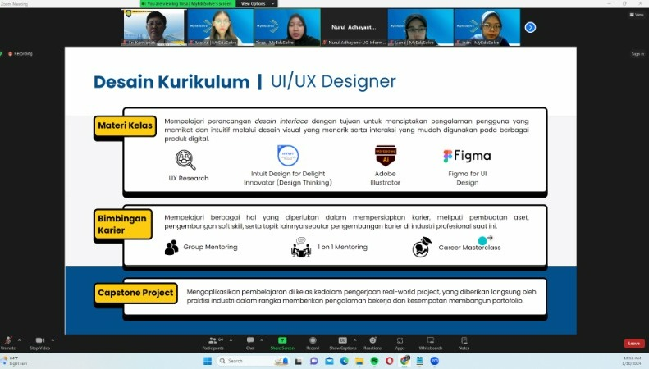Show next participants with blue arrow
This screenshot has width=649, height=369.
click(x=530, y=27)
